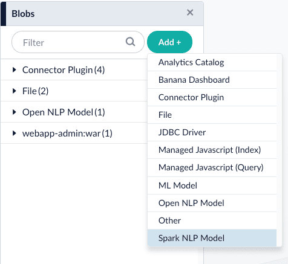This screenshot has width=288, height=264.
Task: Expand the File (2) group arrow
Action: [x=15, y=91]
